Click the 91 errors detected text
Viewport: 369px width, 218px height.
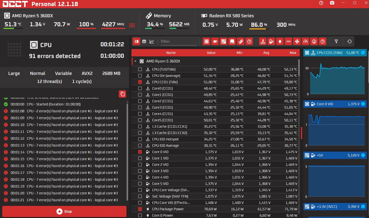pyautogui.click(x=55, y=56)
